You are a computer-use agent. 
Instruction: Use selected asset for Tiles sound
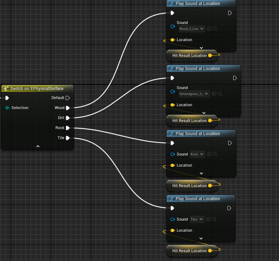[x=209, y=219]
